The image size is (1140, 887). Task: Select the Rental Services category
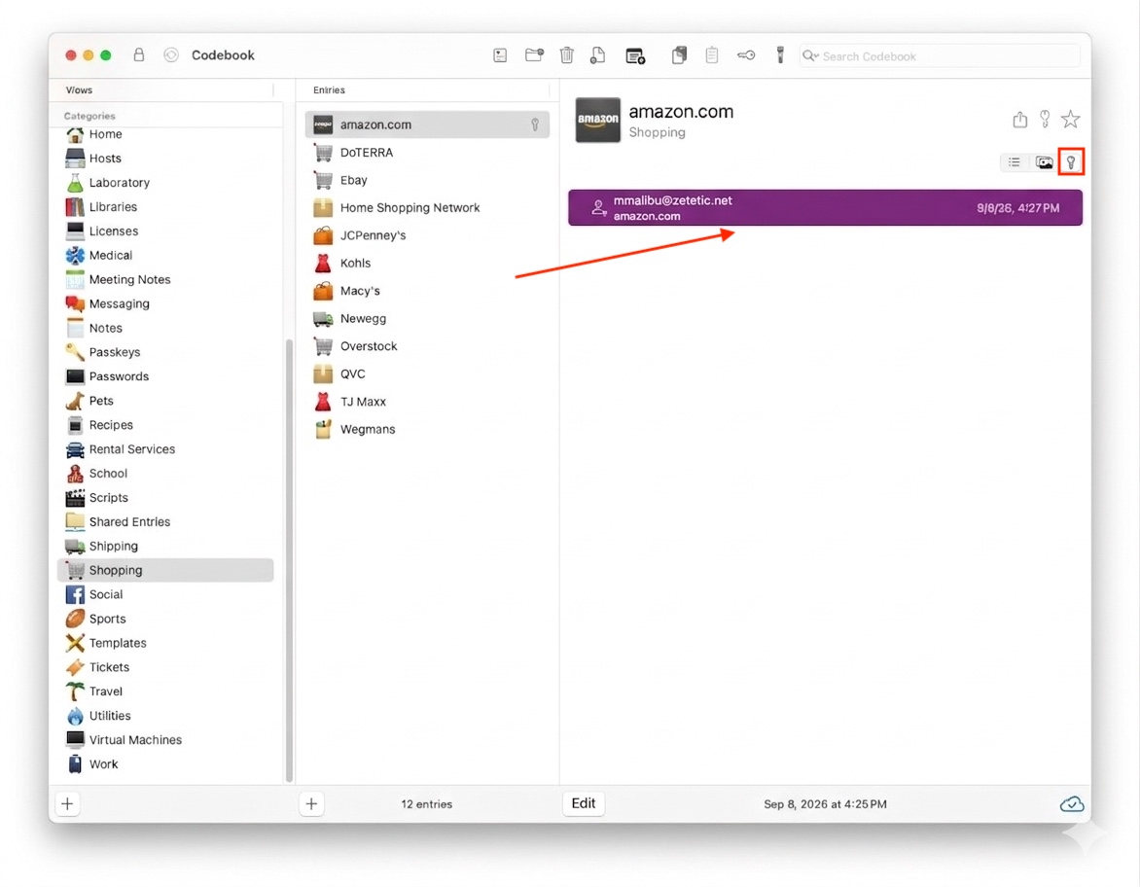165,449
